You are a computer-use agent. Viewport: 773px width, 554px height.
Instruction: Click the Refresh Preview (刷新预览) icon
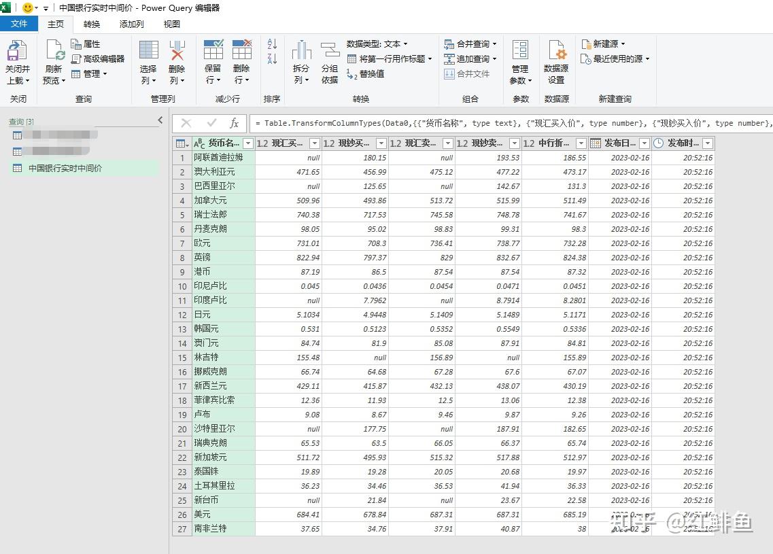tap(54, 51)
